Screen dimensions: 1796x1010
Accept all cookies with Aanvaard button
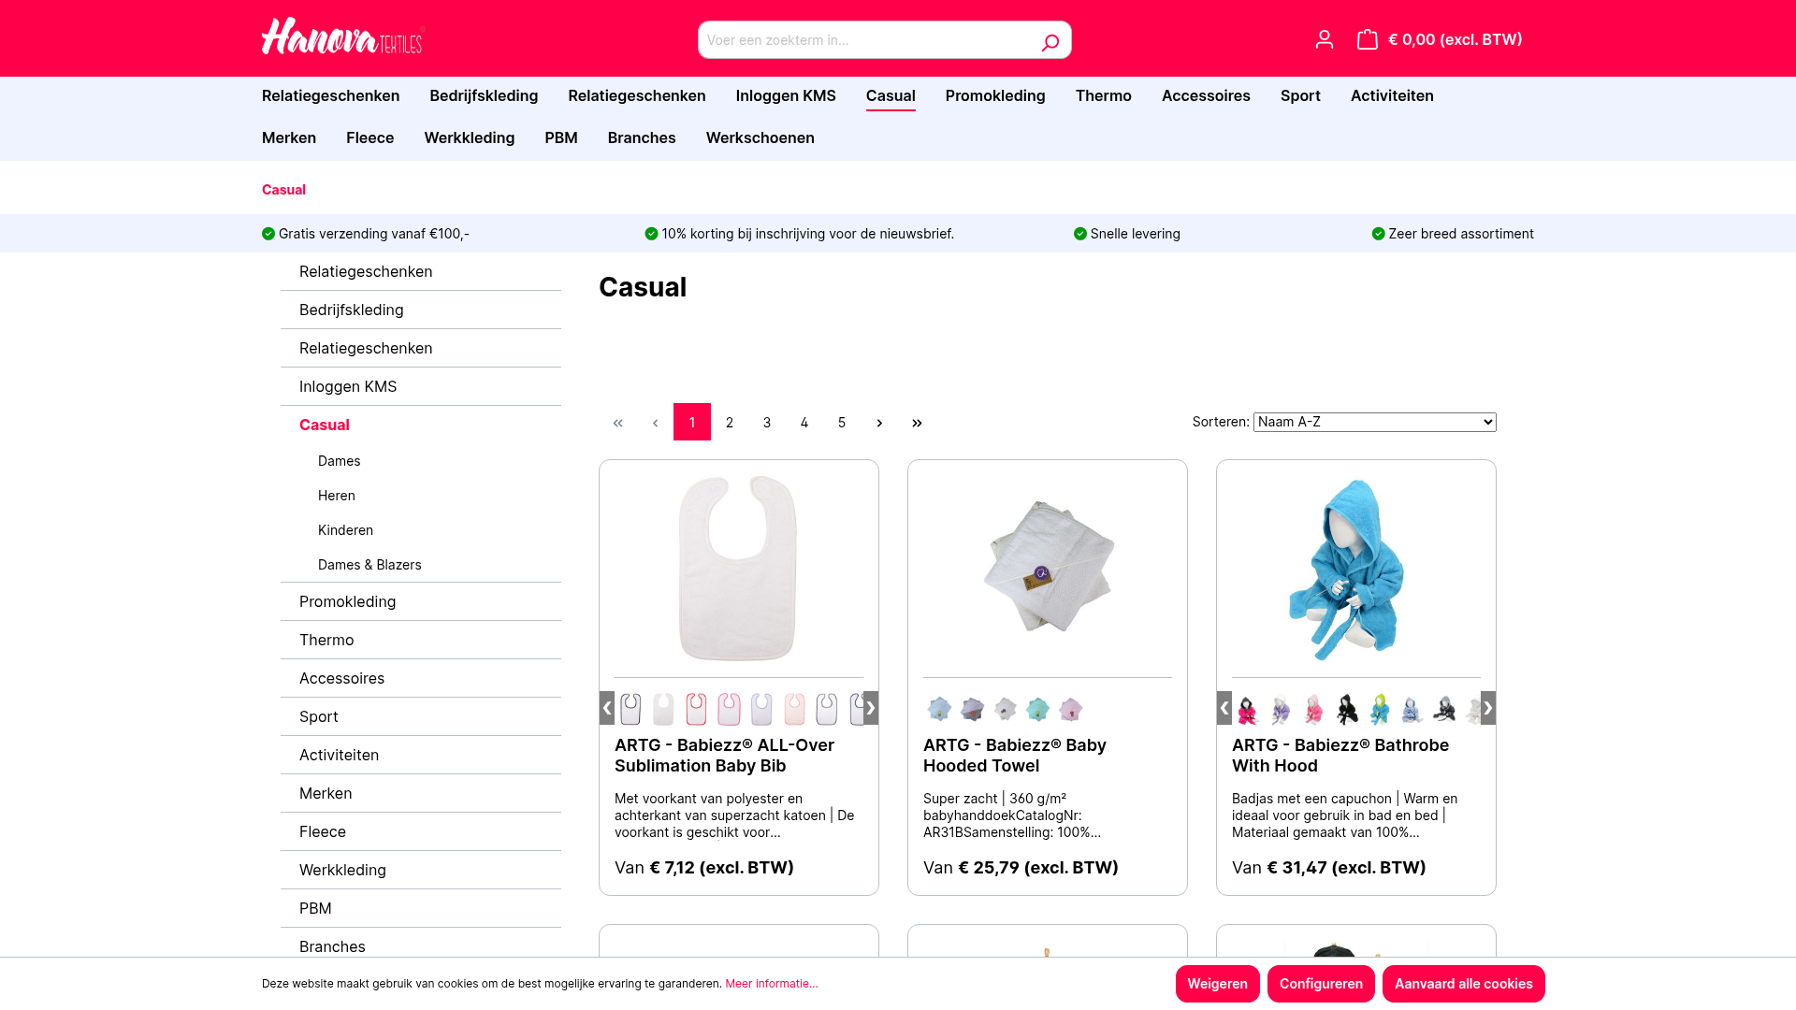point(1463,984)
